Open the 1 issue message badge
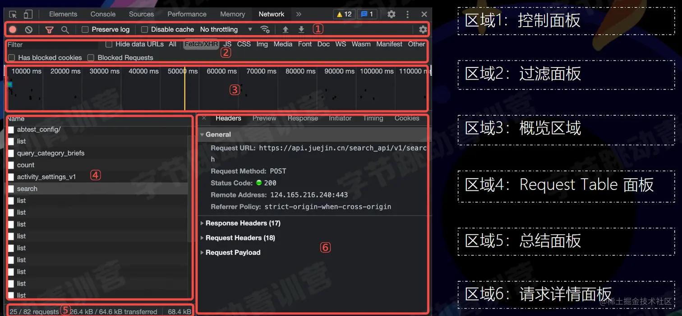This screenshot has height=316, width=682. pos(367,14)
